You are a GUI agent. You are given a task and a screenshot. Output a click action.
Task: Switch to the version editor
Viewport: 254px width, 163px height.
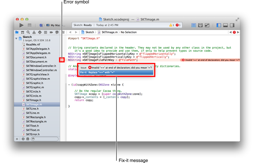coord(207,25)
